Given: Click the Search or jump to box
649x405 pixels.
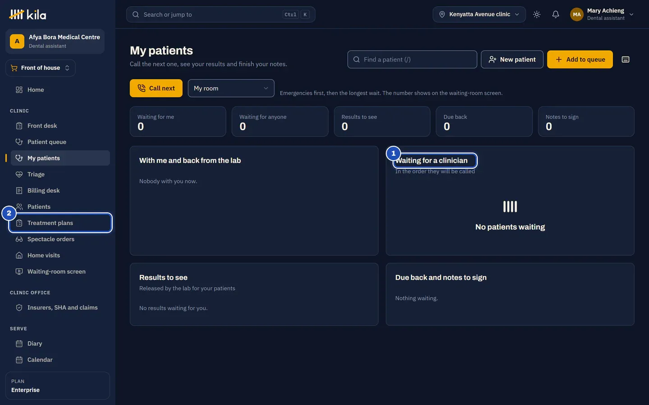Looking at the screenshot, I should click(x=221, y=14).
